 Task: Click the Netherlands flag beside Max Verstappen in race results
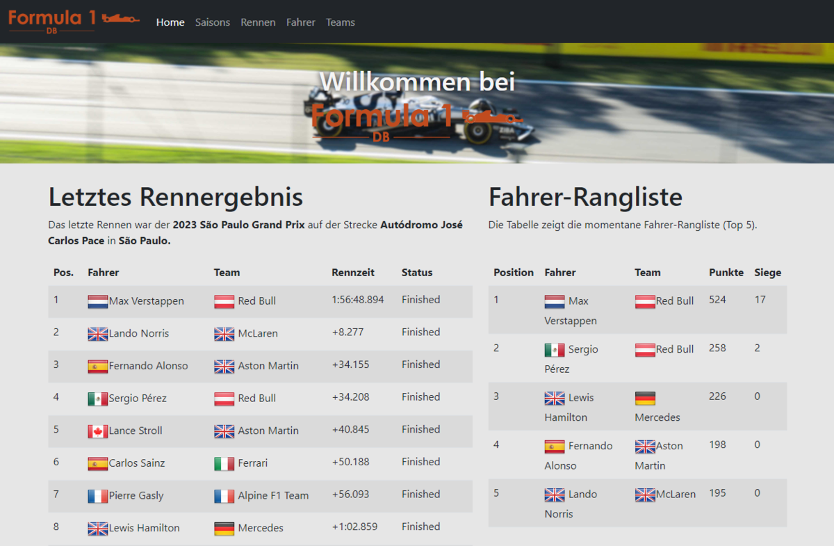98,301
